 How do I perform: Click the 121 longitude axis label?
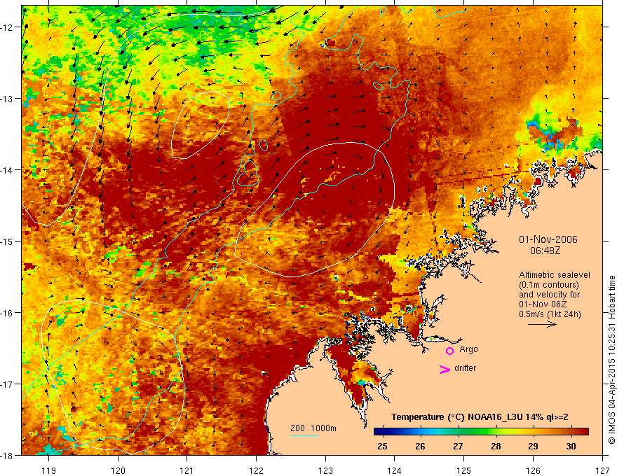click(x=187, y=470)
